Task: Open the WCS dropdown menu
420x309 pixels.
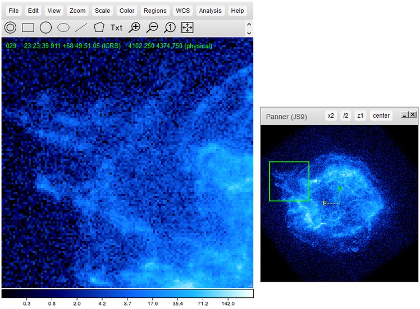Action: 182,11
